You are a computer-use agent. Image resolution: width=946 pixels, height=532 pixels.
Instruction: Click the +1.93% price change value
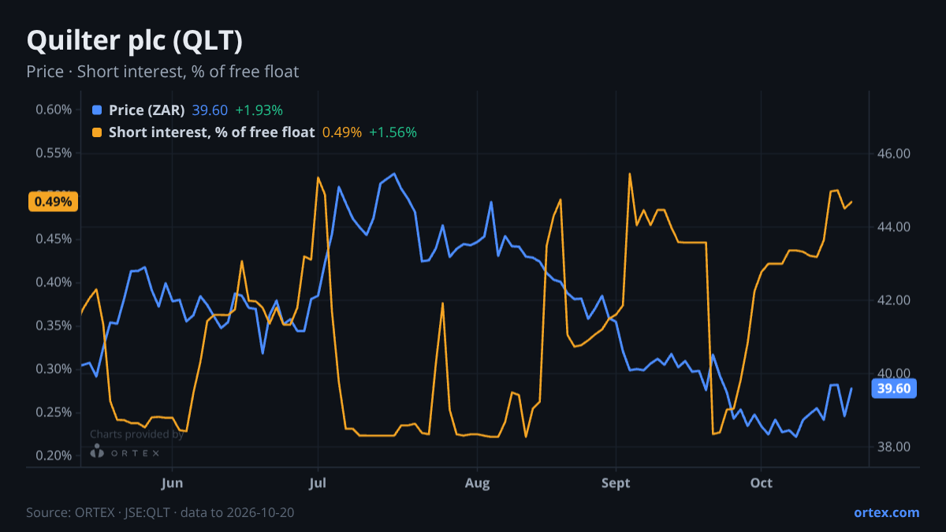[x=259, y=110]
